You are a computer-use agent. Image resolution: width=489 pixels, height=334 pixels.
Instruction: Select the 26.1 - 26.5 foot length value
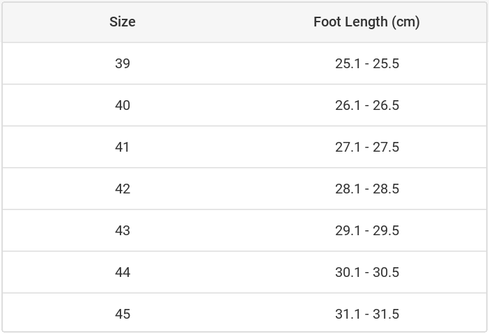[366, 105]
